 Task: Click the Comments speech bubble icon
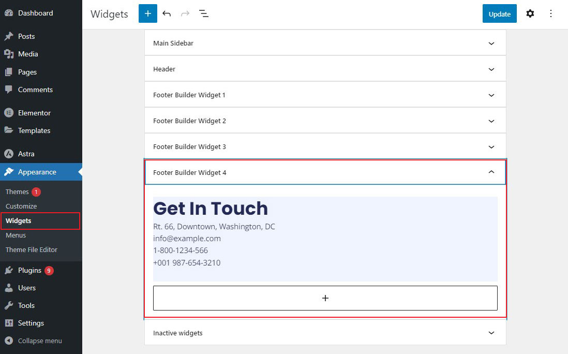pyautogui.click(x=9, y=90)
